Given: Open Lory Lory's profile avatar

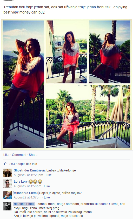Looking at the screenshot, I should tap(8, 184).
